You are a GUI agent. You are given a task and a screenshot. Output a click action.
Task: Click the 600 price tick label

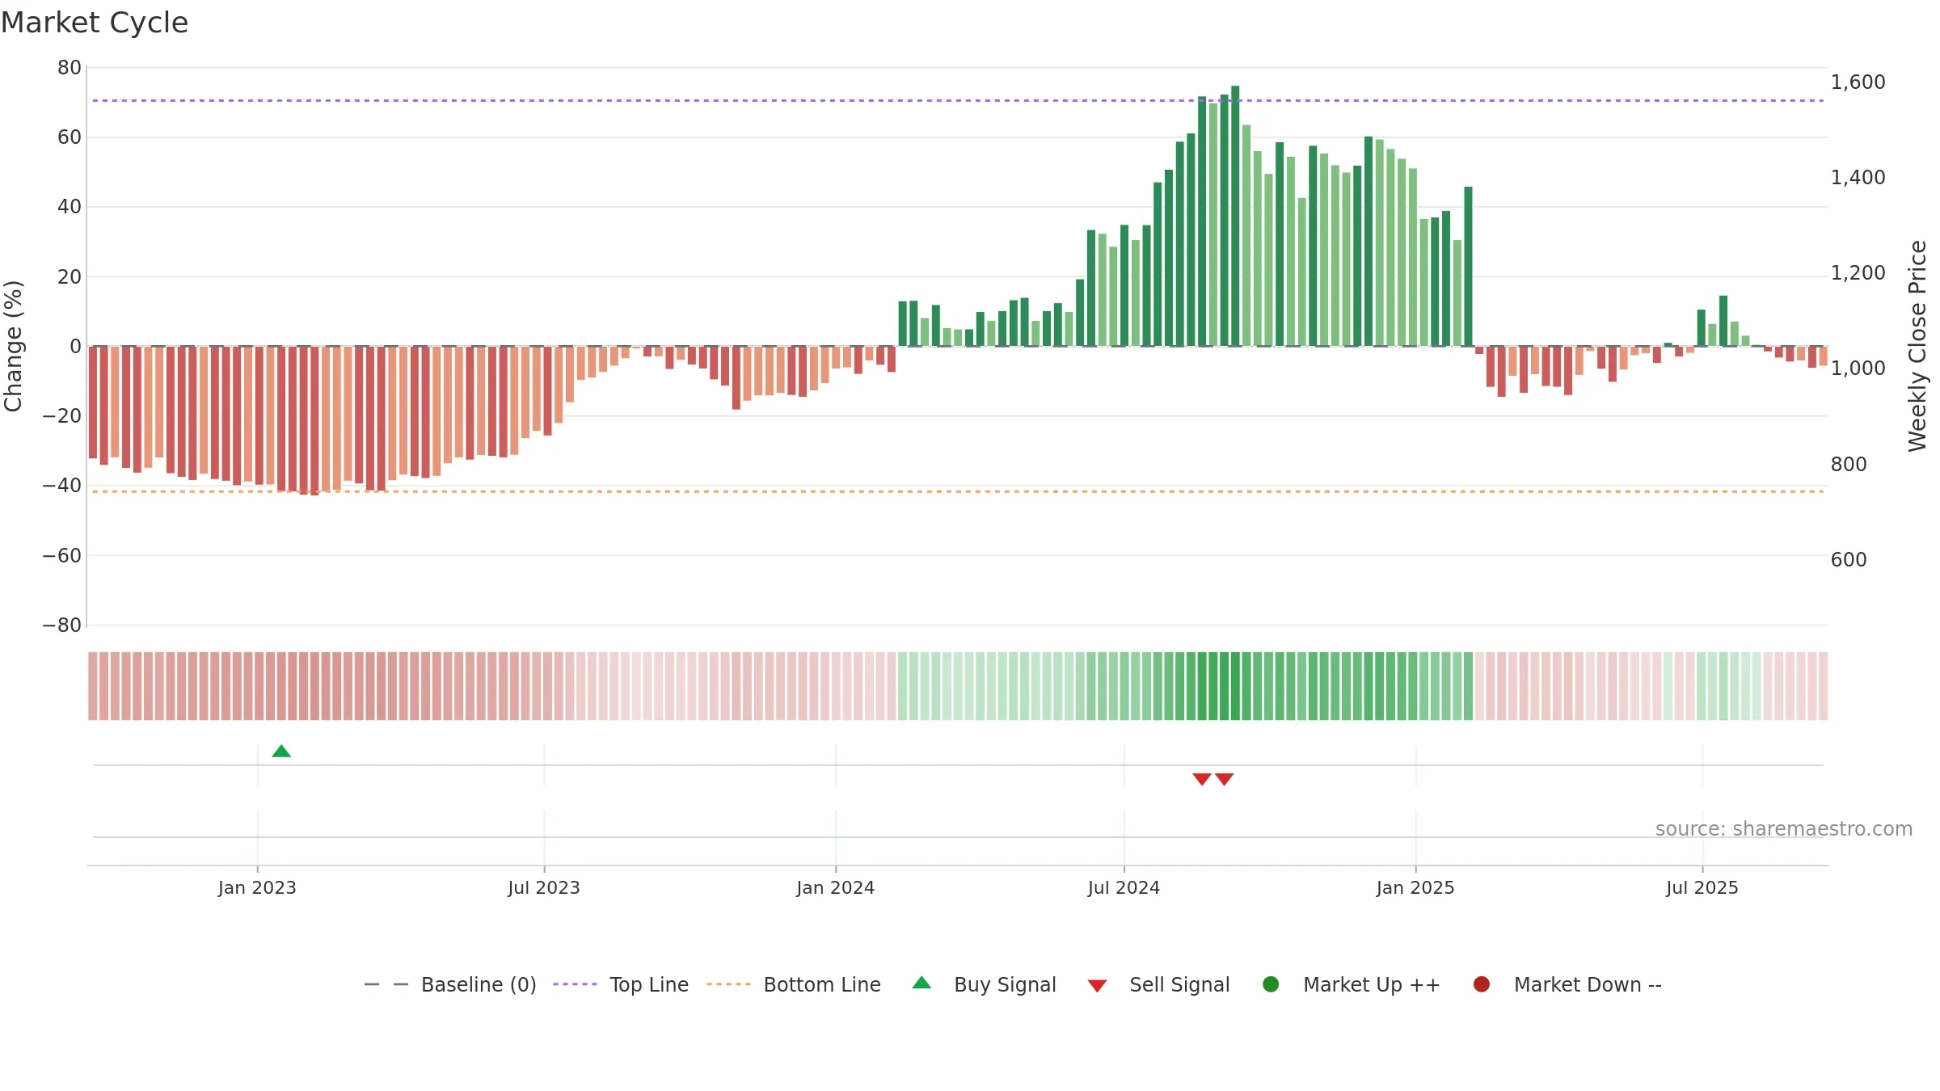(1849, 560)
